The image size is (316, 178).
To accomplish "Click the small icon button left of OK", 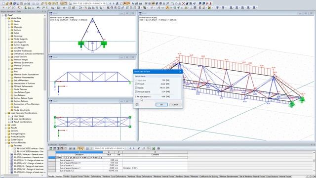I will pos(137,104).
